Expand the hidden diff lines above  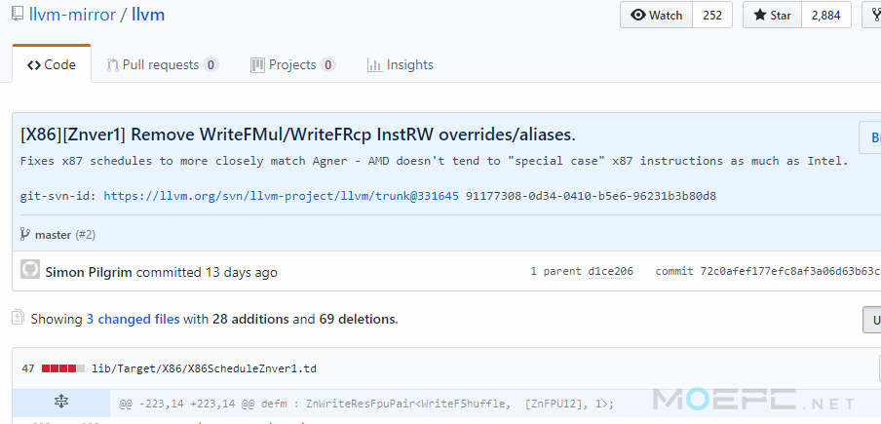(x=60, y=403)
